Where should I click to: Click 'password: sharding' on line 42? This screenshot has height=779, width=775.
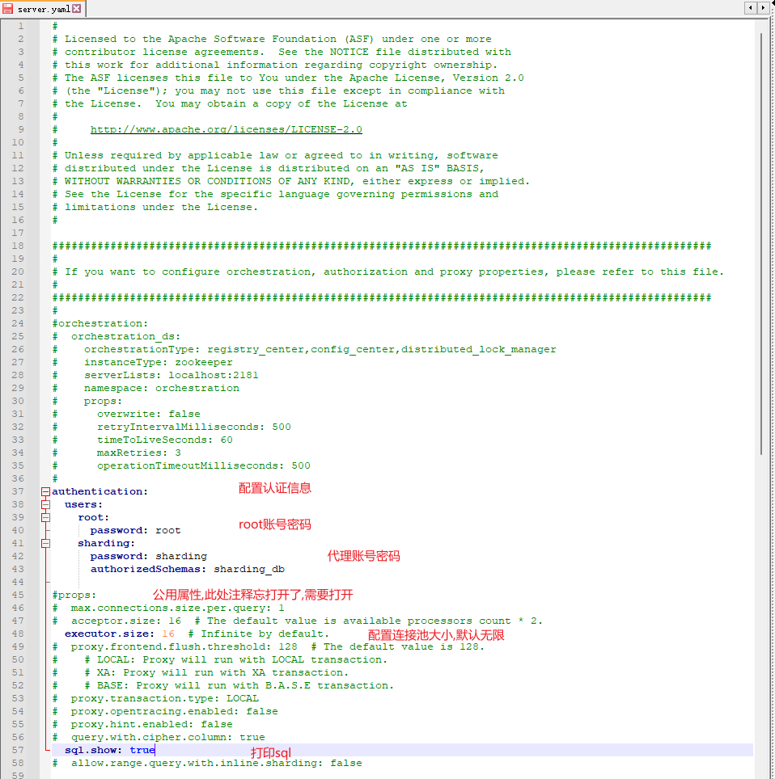148,556
